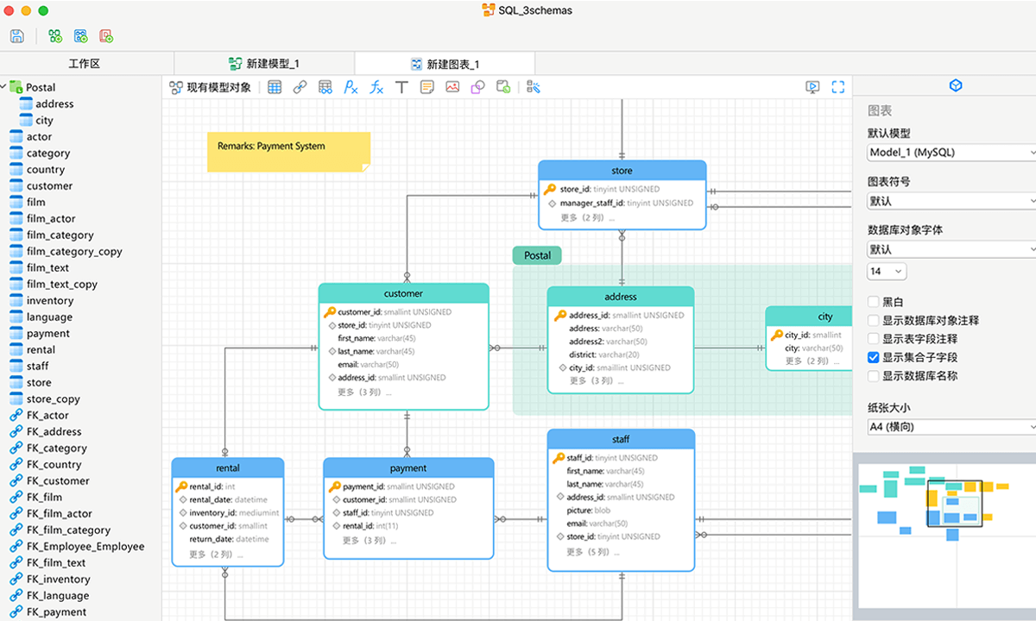The width and height of the screenshot is (1036, 621).
Task: Select FK_Employee_Employee in sidebar
Action: (85, 547)
